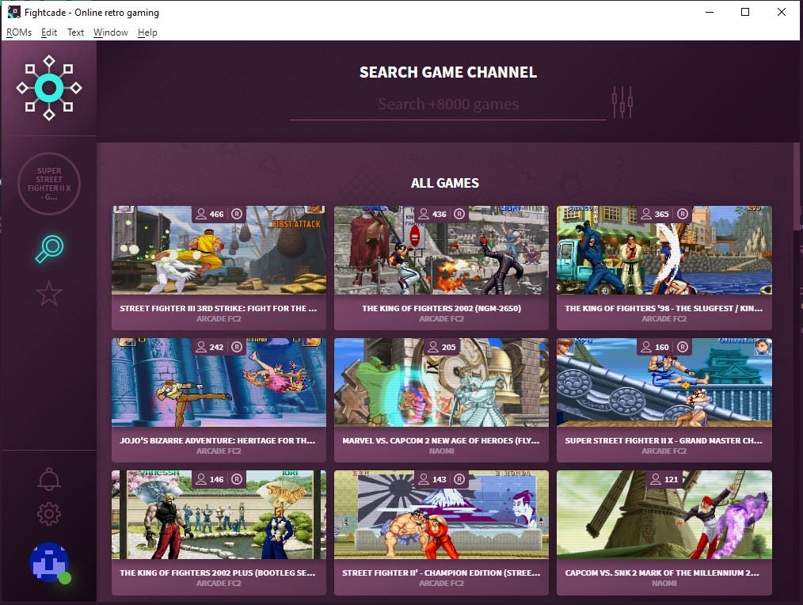This screenshot has height=605, width=803.
Task: Maximize the Fightcade window
Action: [x=745, y=13]
